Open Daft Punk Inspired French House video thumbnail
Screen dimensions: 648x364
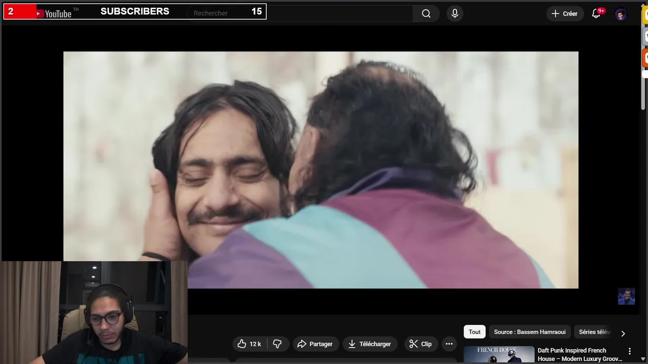pyautogui.click(x=499, y=355)
